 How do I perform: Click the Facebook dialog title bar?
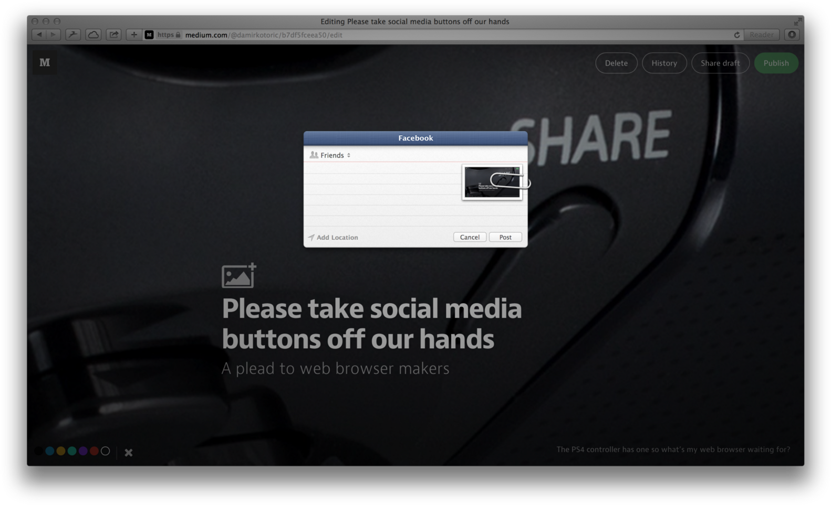(x=415, y=138)
